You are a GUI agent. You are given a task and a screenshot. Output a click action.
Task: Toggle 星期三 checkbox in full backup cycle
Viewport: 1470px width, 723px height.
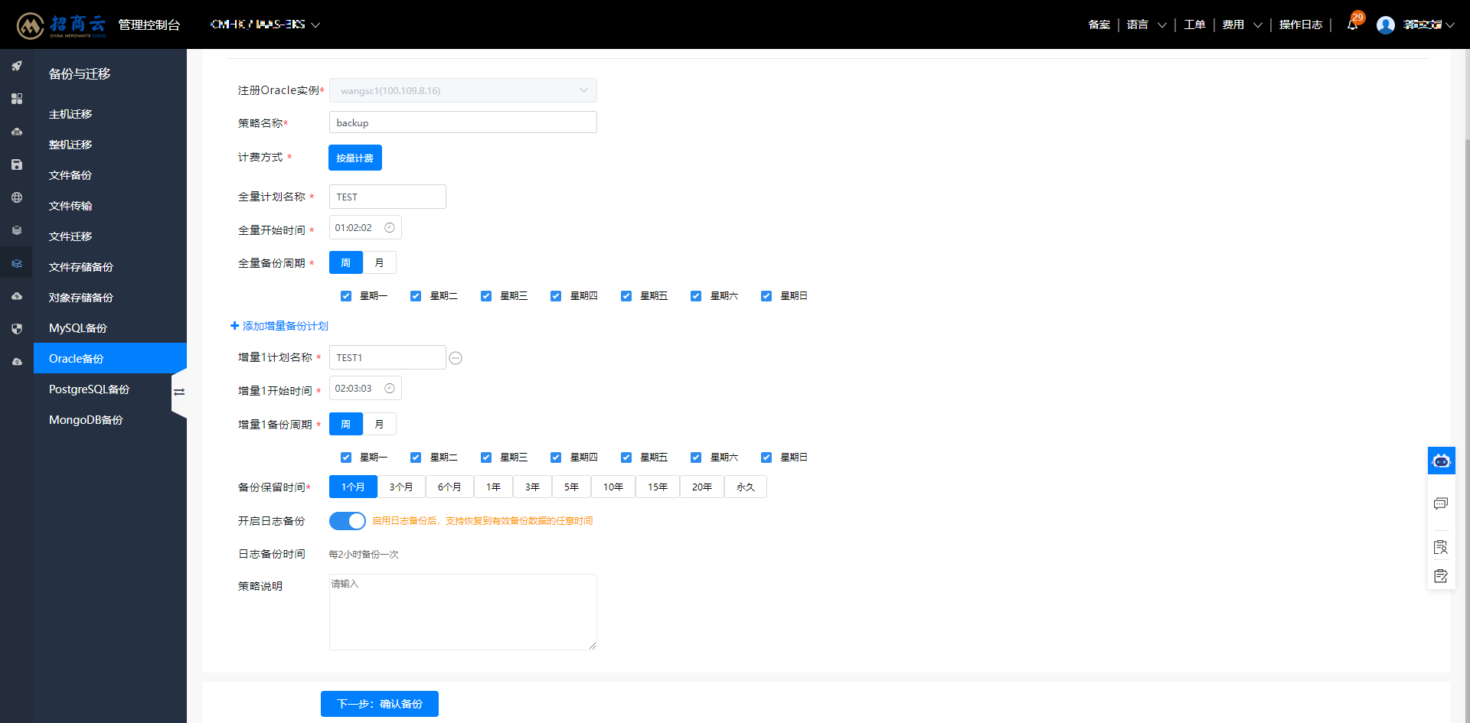(486, 296)
